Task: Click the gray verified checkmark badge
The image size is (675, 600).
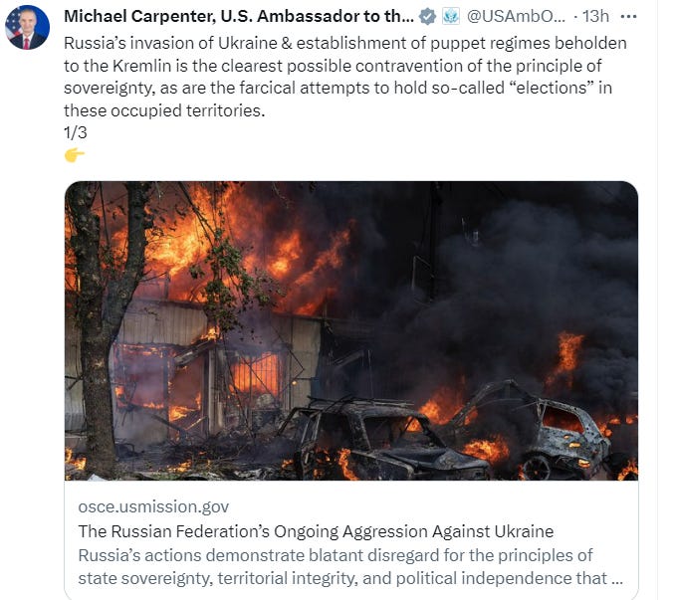Action: coord(427,17)
